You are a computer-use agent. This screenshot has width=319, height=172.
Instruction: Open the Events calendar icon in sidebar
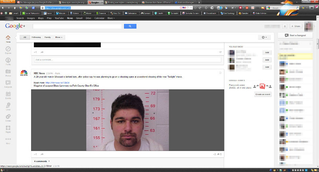click(8, 94)
